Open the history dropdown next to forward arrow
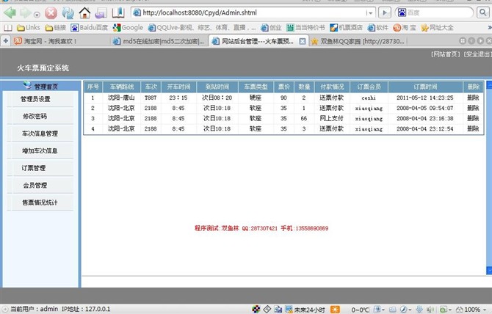The width and height of the screenshot is (492, 314). [x=37, y=15]
